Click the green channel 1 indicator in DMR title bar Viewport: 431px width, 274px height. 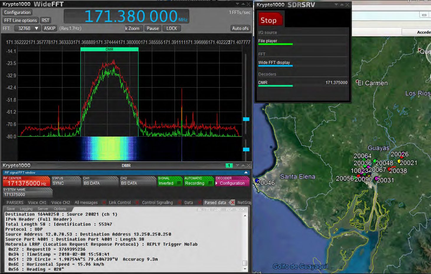point(229,166)
